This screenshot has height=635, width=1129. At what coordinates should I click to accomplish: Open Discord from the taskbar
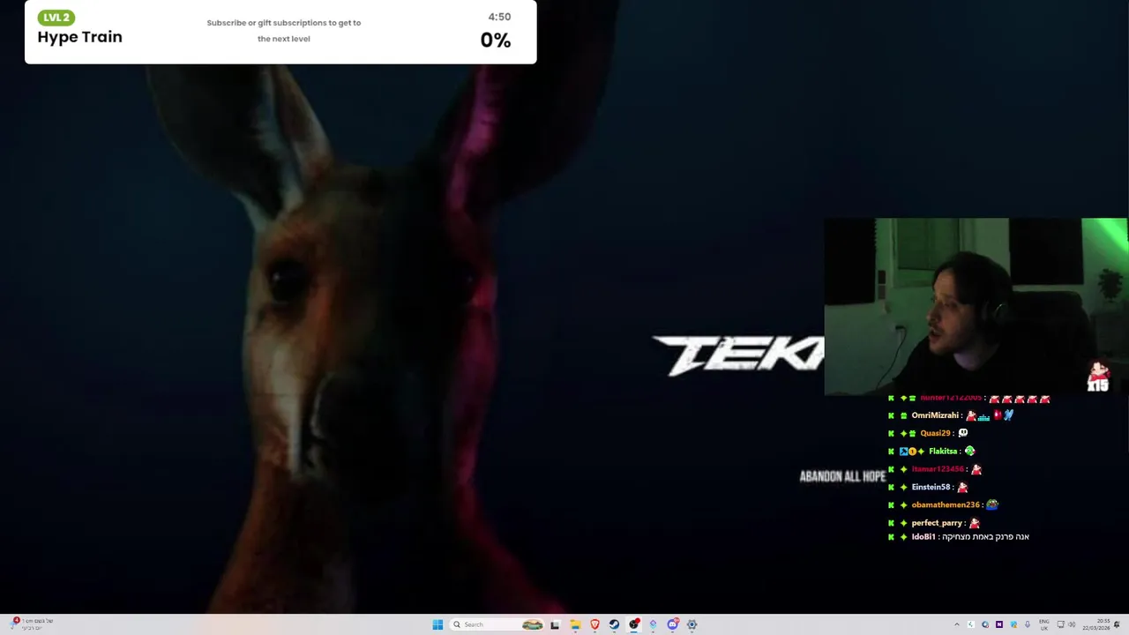672,624
